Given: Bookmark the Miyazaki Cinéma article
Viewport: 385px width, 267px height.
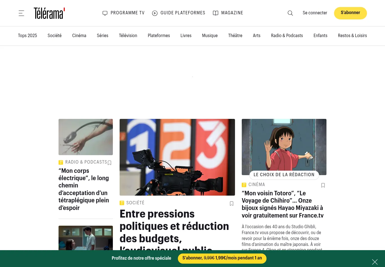Looking at the screenshot, I should point(323,185).
